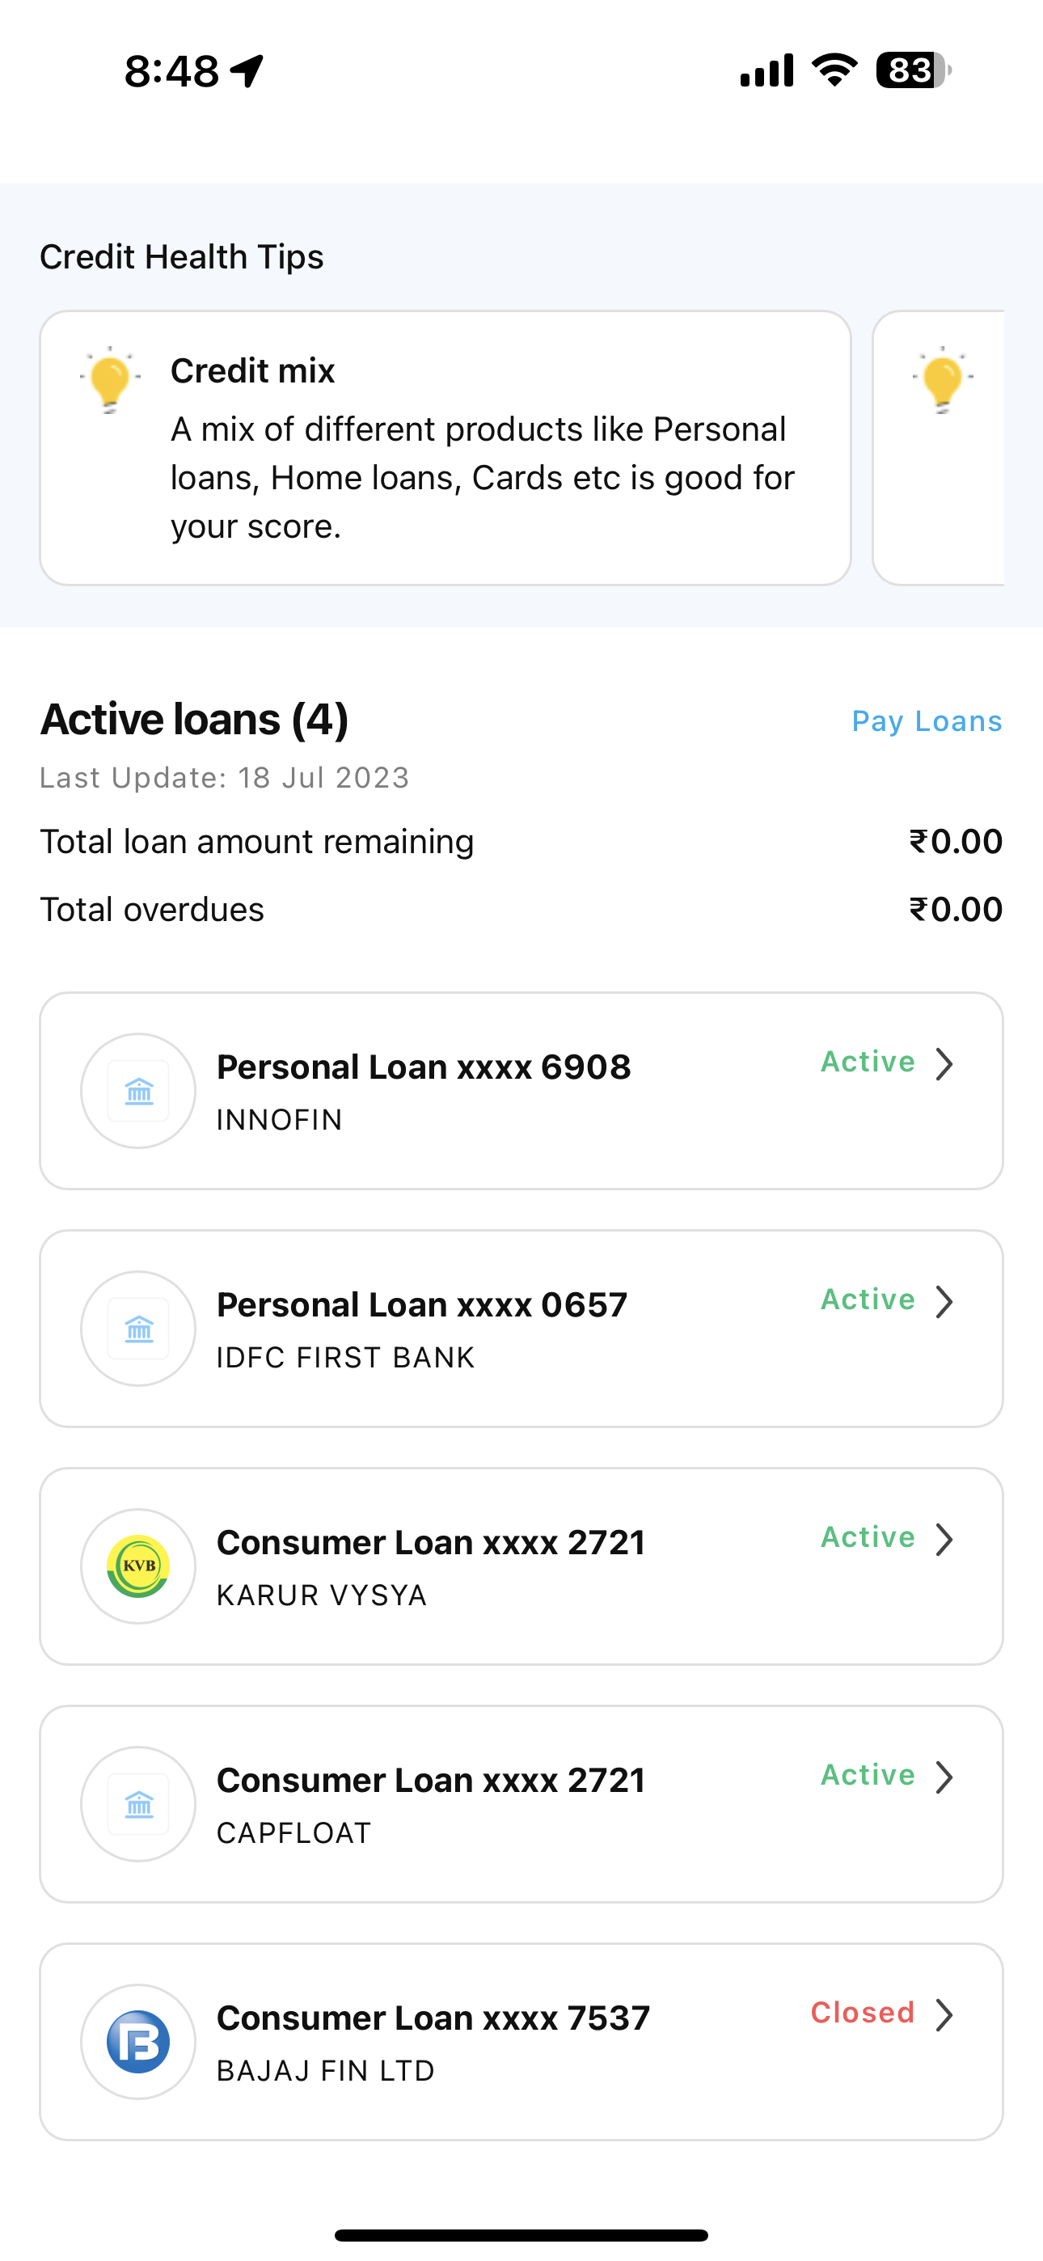Tap the home indicator bar
This screenshot has height=2261, width=1043.
[521, 2234]
